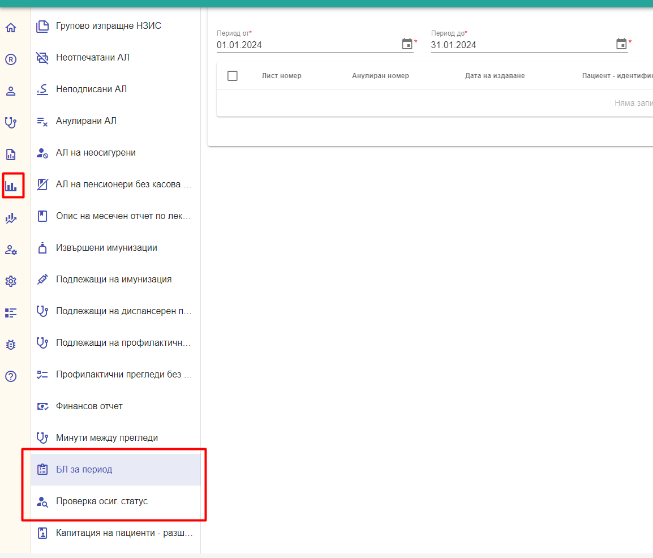Image resolution: width=653 pixels, height=558 pixels.
Task: Select Неотпечатани АЛ report
Action: click(x=116, y=58)
